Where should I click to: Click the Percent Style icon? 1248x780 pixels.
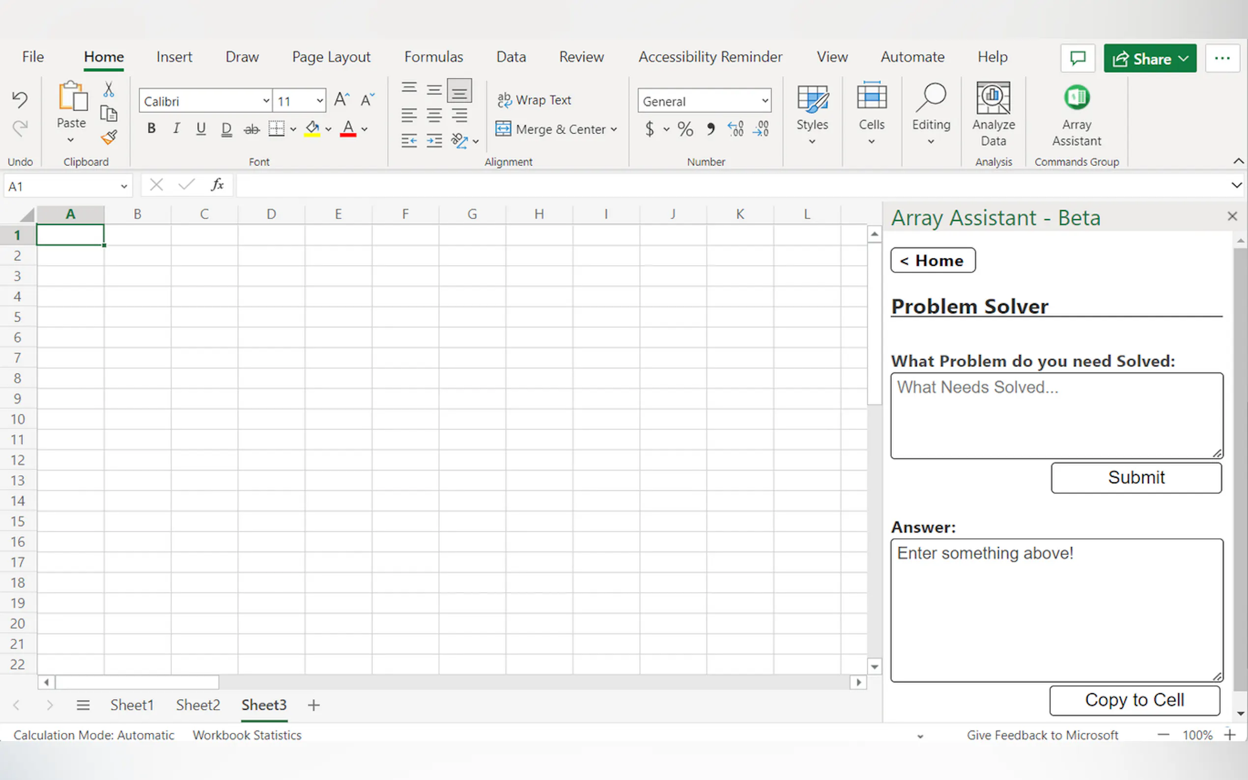tap(685, 129)
